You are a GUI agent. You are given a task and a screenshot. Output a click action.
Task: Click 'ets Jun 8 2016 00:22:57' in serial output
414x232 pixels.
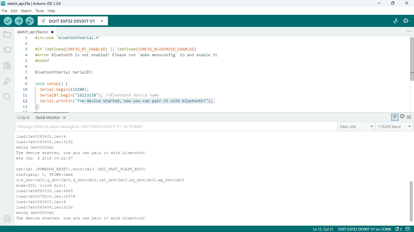click(x=44, y=158)
